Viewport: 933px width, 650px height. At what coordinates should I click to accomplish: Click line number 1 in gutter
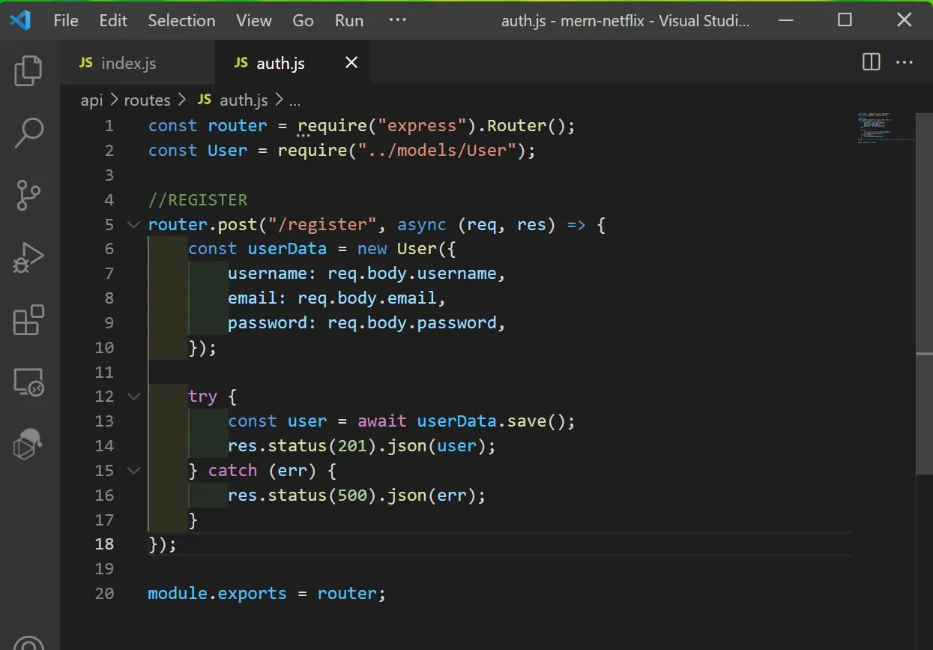(x=109, y=126)
